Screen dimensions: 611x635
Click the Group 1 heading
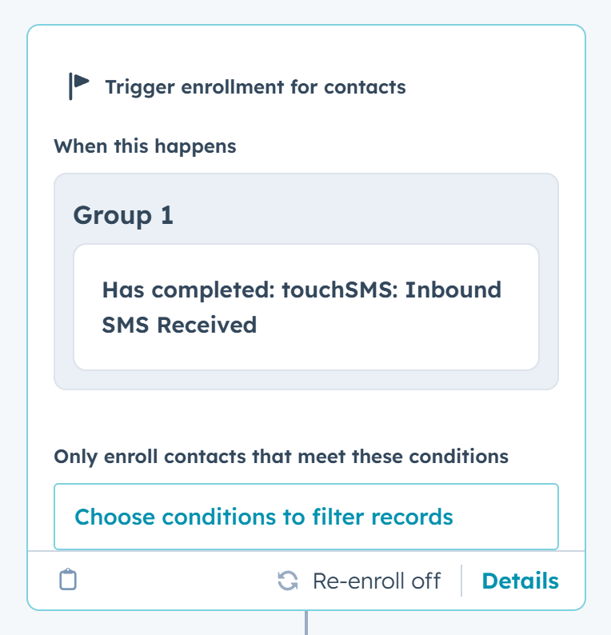[x=123, y=215]
